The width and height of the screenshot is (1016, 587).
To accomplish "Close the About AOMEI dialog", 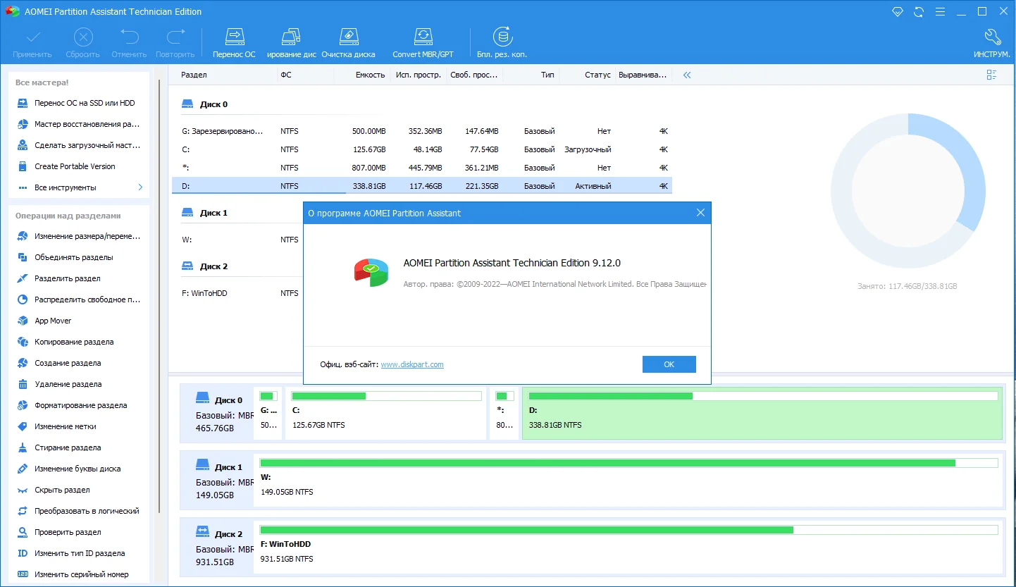I will [700, 213].
